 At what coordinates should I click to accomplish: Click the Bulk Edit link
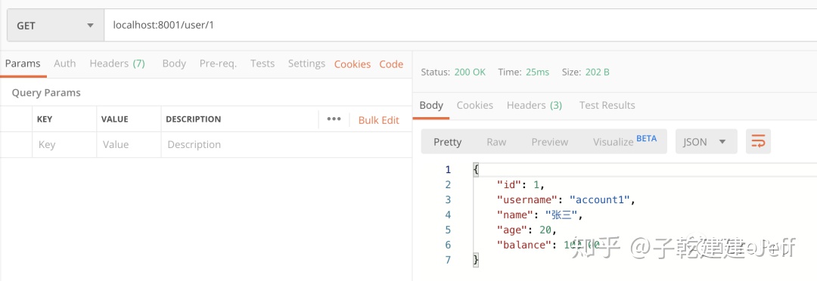(x=379, y=120)
